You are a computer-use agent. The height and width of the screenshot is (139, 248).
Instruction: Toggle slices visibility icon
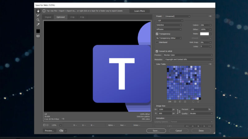[38, 36]
